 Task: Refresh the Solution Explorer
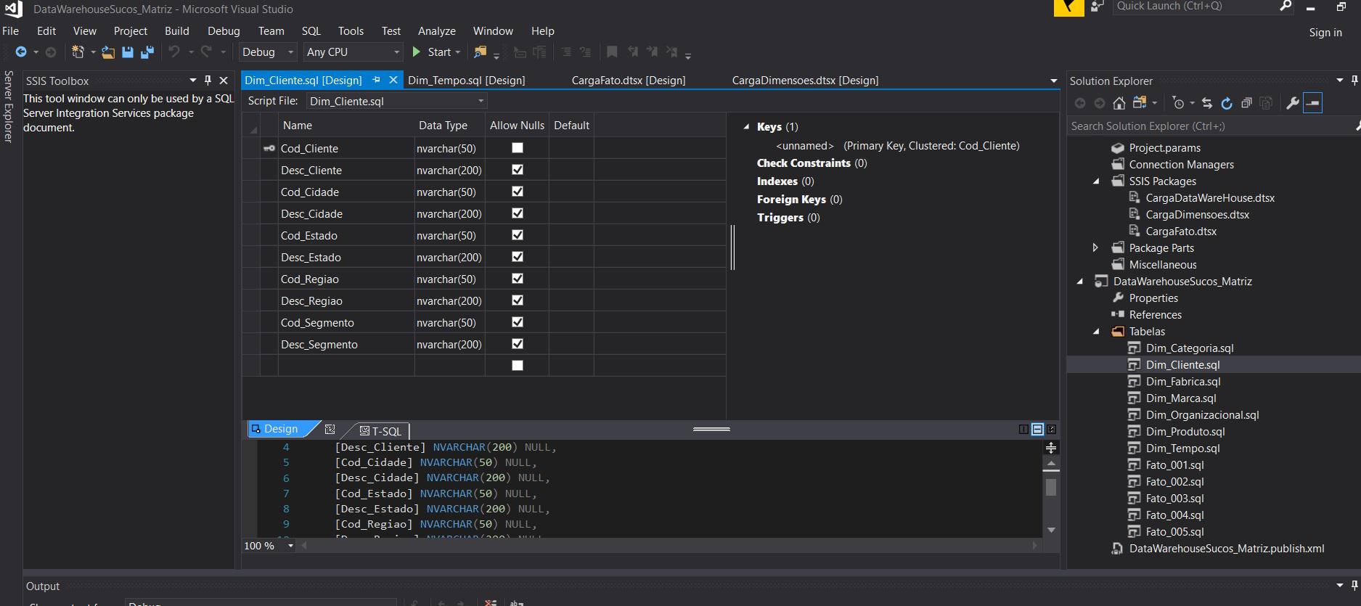tap(1227, 103)
